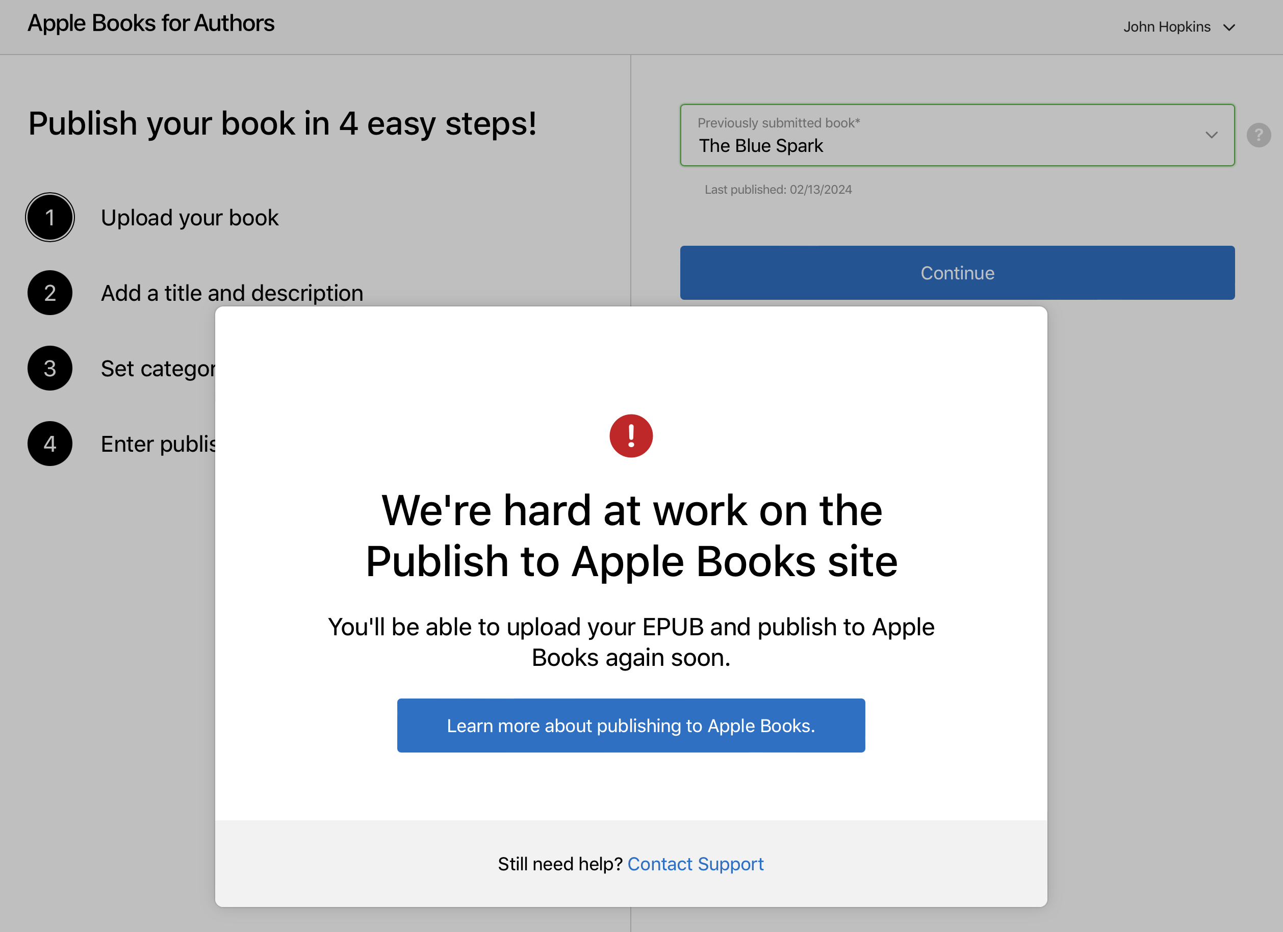Select the step 3 circle icon
Screen dimensions: 1283x932
(x=50, y=368)
